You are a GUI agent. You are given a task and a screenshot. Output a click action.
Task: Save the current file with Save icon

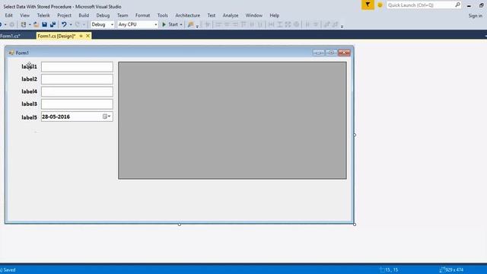pyautogui.click(x=44, y=24)
